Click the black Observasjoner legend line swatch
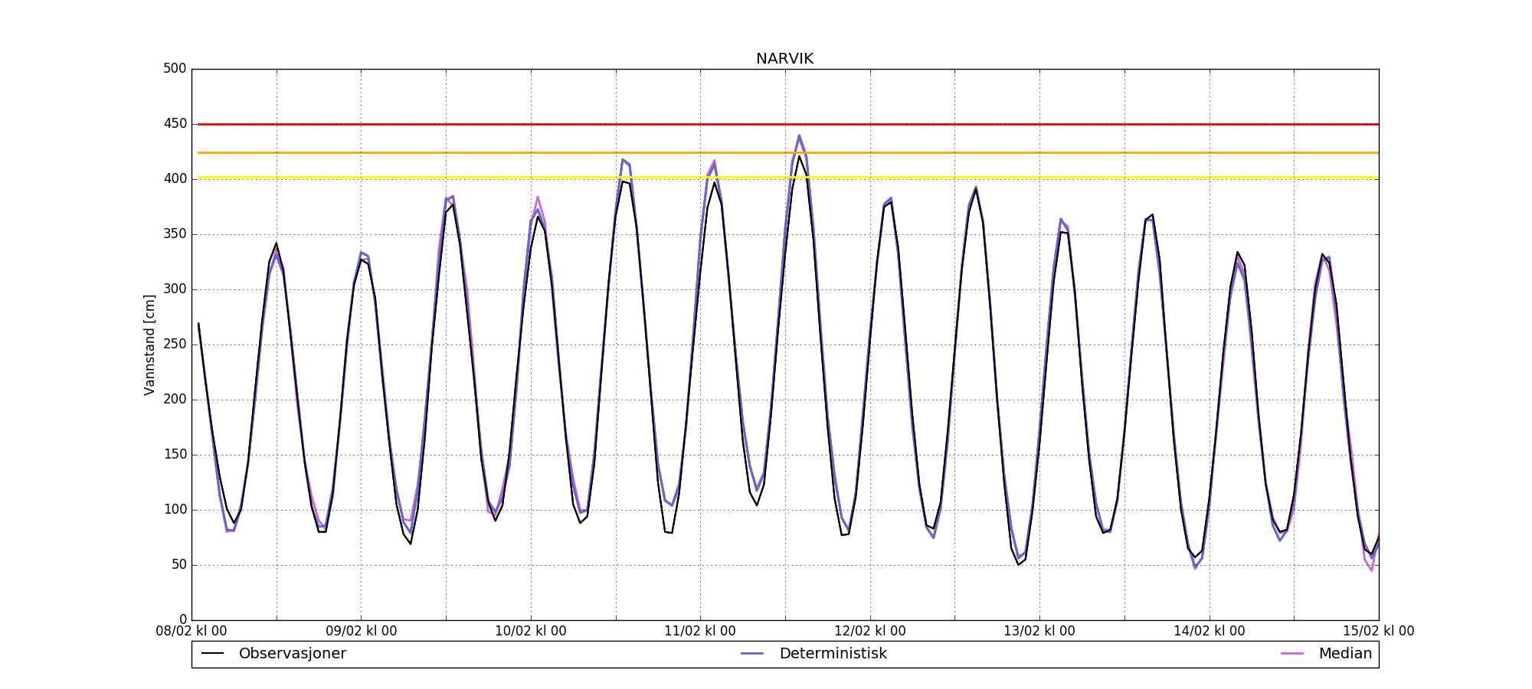1532x689 pixels. pos(212,654)
